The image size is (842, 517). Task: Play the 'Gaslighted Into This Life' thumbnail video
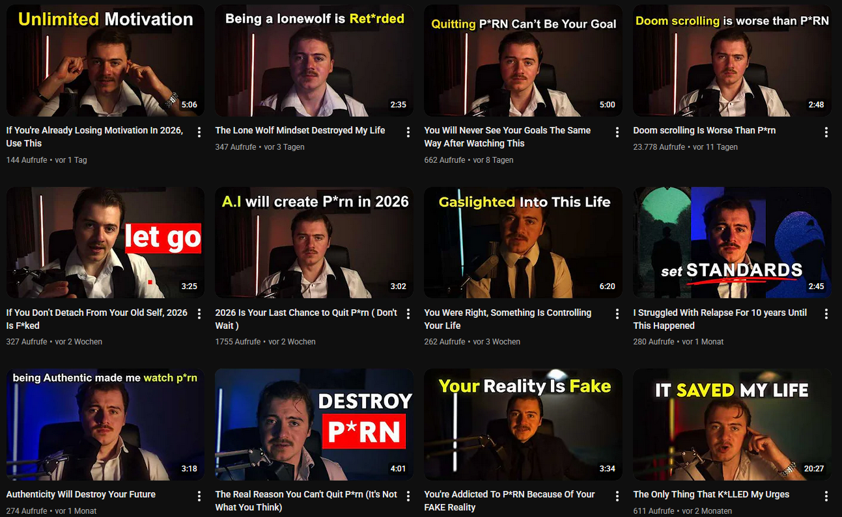(x=523, y=243)
